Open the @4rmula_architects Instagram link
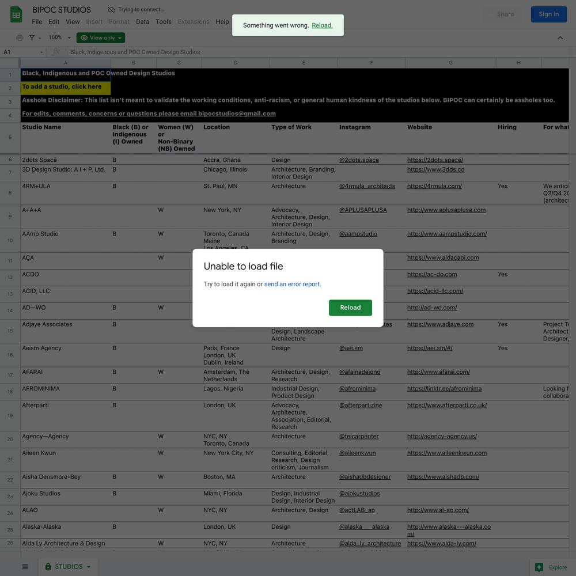Viewport: 576px width, 576px height. pyautogui.click(x=367, y=186)
